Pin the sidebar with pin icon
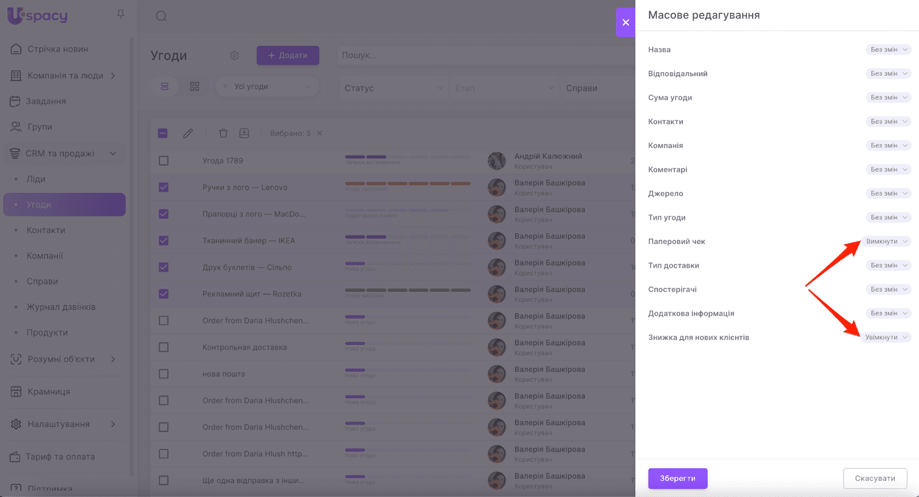 coord(121,14)
